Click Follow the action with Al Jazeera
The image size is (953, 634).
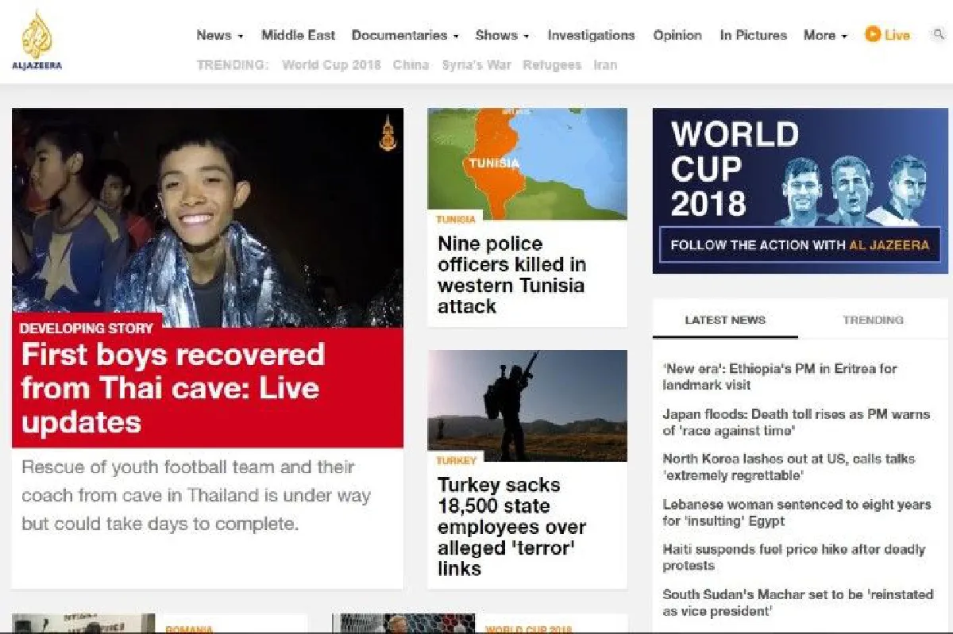[800, 245]
